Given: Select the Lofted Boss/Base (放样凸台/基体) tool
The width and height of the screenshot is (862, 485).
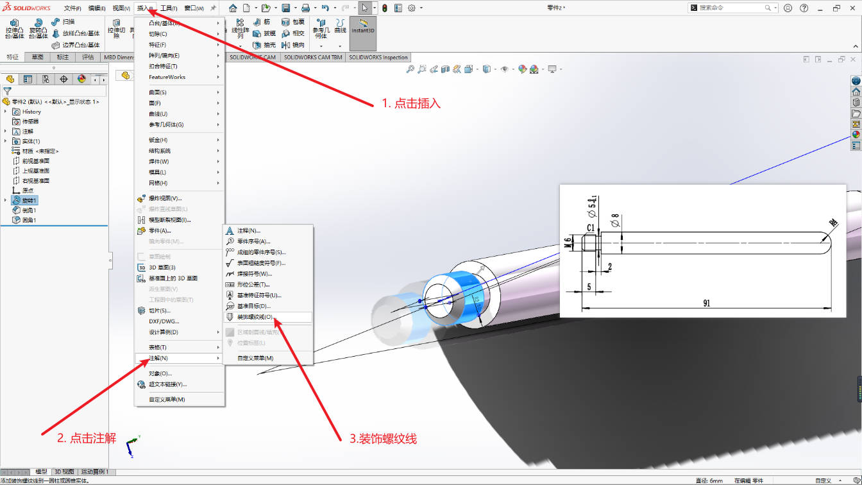Looking at the screenshot, I should click(76, 33).
